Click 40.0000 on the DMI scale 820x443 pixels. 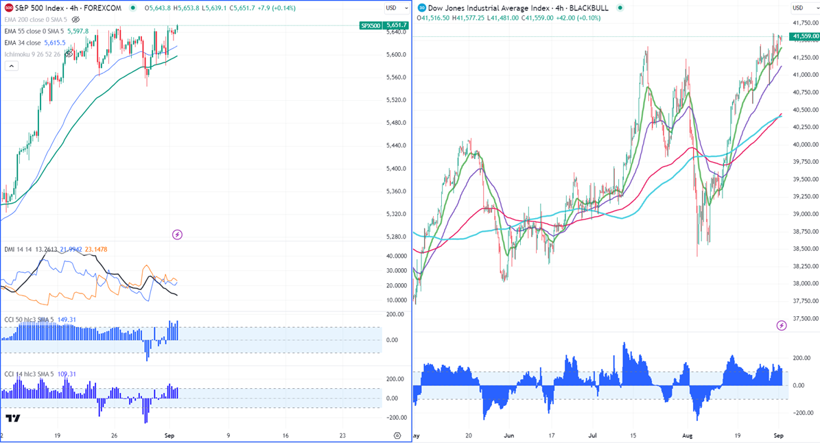[396, 256]
